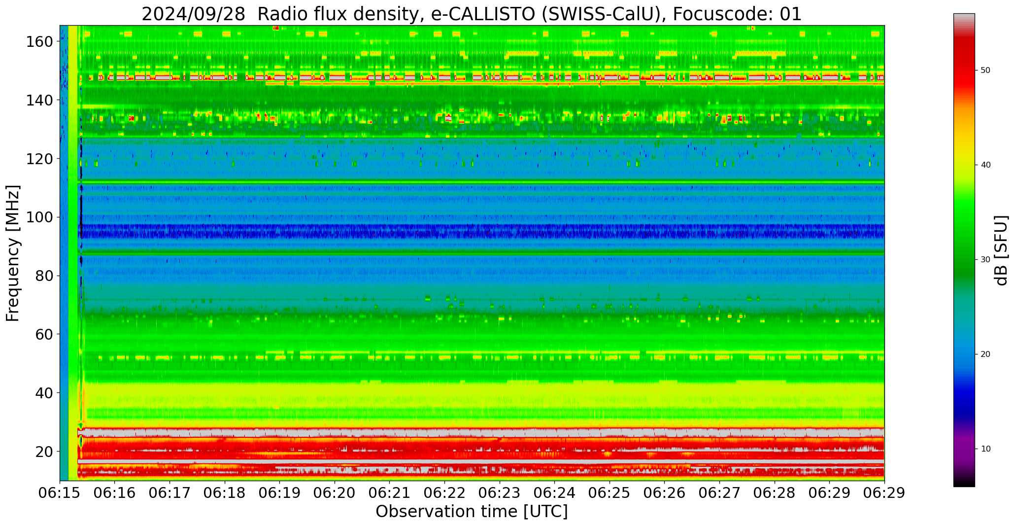Image resolution: width=1016 pixels, height=526 pixels.
Task: Click the colorbar tick labeled 40
Action: 985,165
